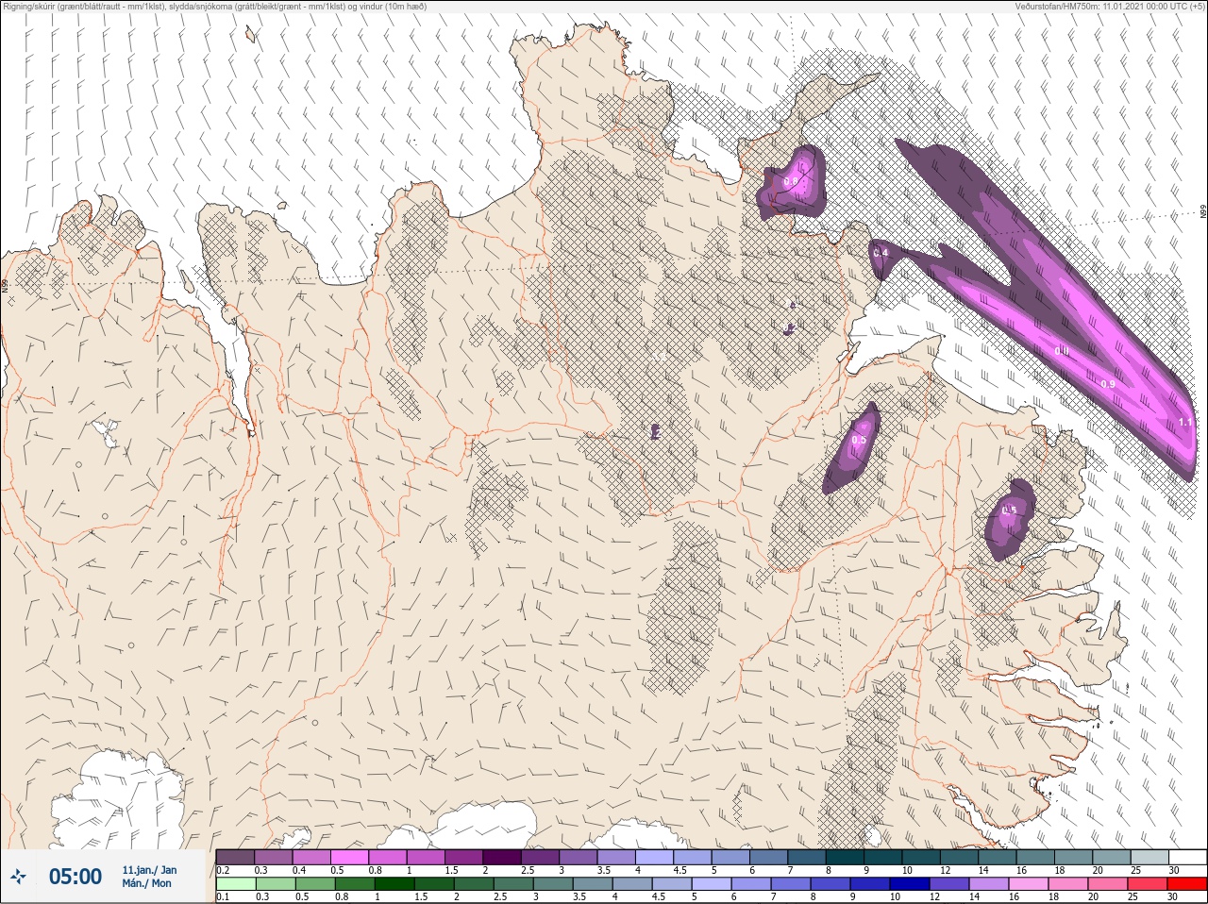Click the compass-star icon beside the time
This screenshot has height=904, width=1208.
(19, 877)
